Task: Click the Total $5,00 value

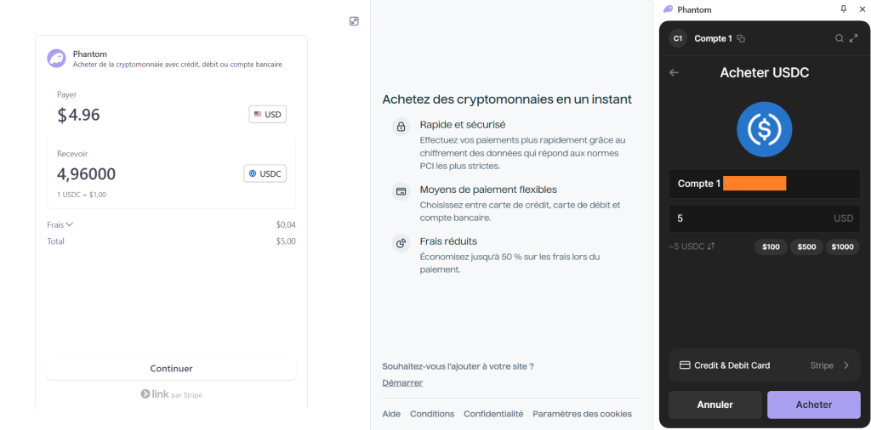Action: click(x=286, y=241)
